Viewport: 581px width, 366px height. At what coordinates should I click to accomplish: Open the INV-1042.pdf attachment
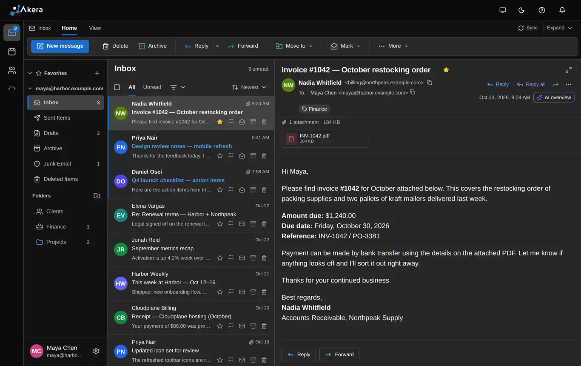(325, 139)
